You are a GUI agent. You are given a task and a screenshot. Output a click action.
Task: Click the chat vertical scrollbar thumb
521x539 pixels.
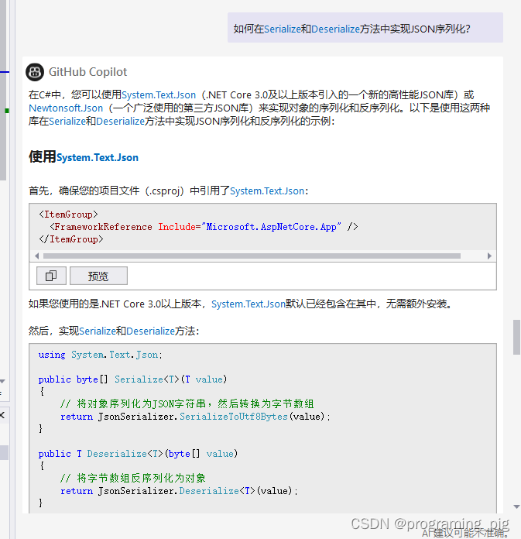pyautogui.click(x=516, y=337)
